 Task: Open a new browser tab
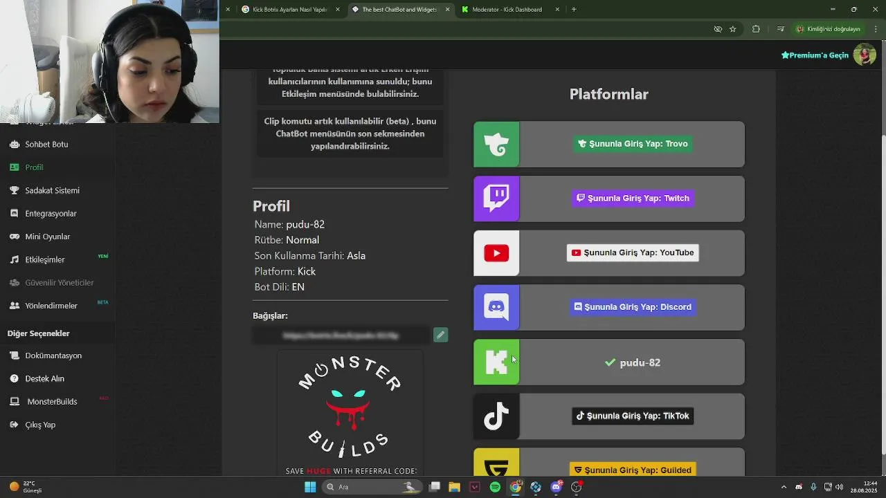tap(574, 10)
